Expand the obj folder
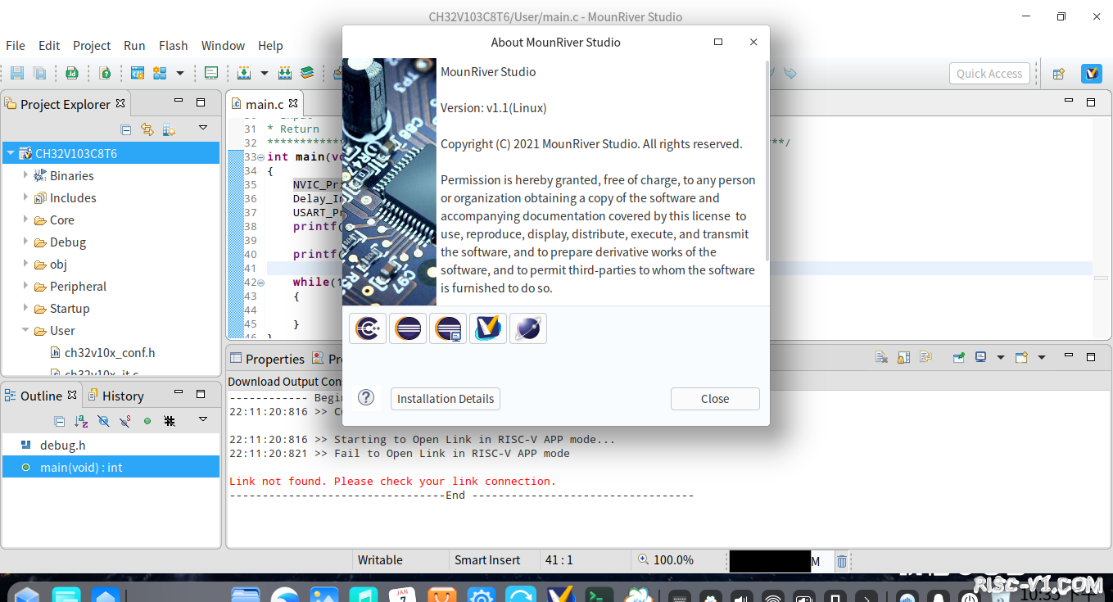 tap(25, 264)
